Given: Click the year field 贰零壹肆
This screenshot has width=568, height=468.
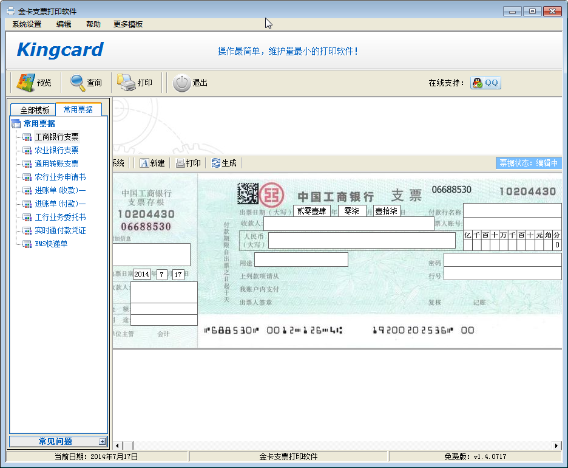Looking at the screenshot, I should (x=311, y=211).
